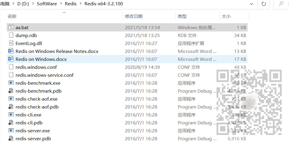Click the Word icon for Redis on Windows.docx
Viewport: 289px width, 142px height.
(x=11, y=59)
